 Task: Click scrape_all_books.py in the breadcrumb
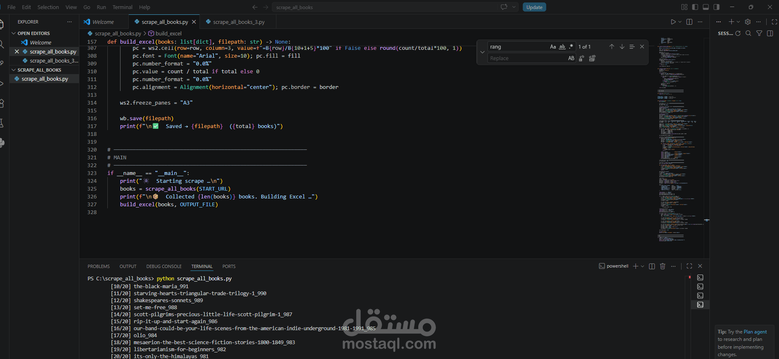tap(118, 33)
